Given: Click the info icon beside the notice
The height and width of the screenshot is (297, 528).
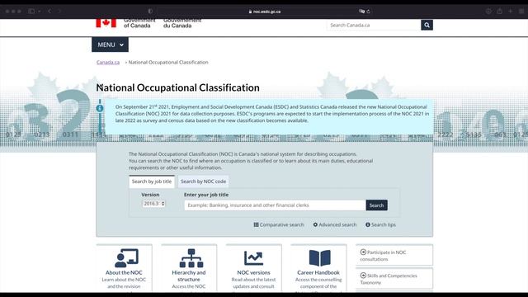Looking at the screenshot, I should coord(100,108).
